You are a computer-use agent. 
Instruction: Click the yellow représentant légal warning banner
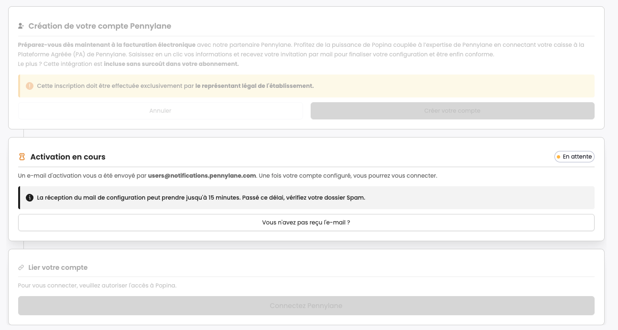306,86
